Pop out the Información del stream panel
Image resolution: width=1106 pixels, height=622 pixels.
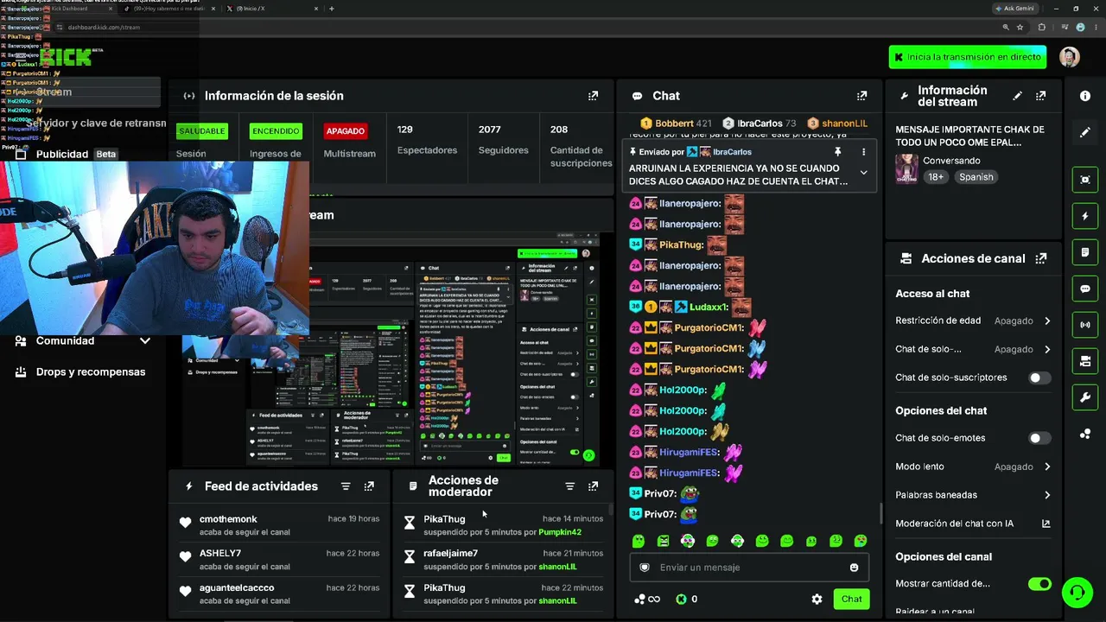coord(1040,96)
